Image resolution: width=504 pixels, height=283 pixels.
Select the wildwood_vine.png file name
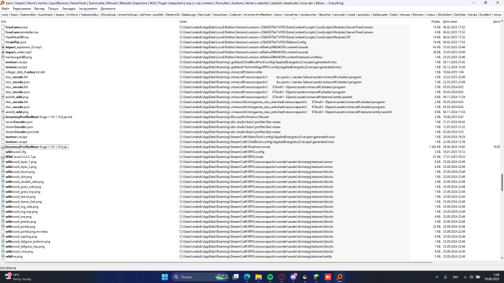pos(19,252)
